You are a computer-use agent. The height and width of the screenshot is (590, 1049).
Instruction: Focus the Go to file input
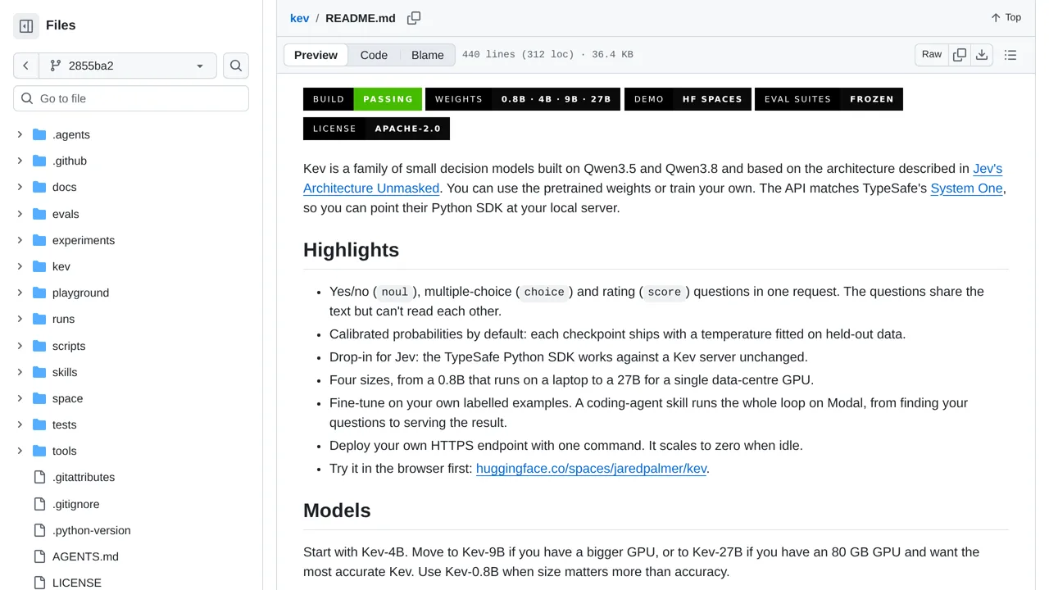[131, 98]
